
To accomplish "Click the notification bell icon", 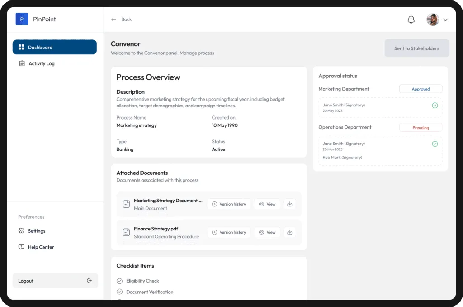I will pyautogui.click(x=411, y=19).
